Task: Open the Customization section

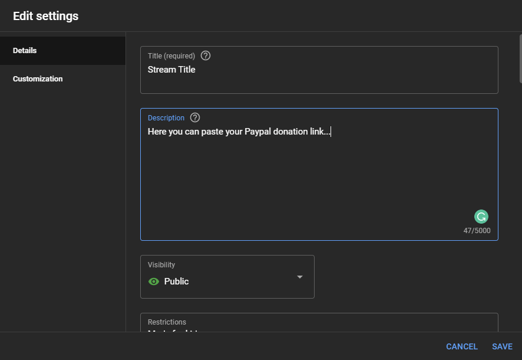Action: (37, 78)
